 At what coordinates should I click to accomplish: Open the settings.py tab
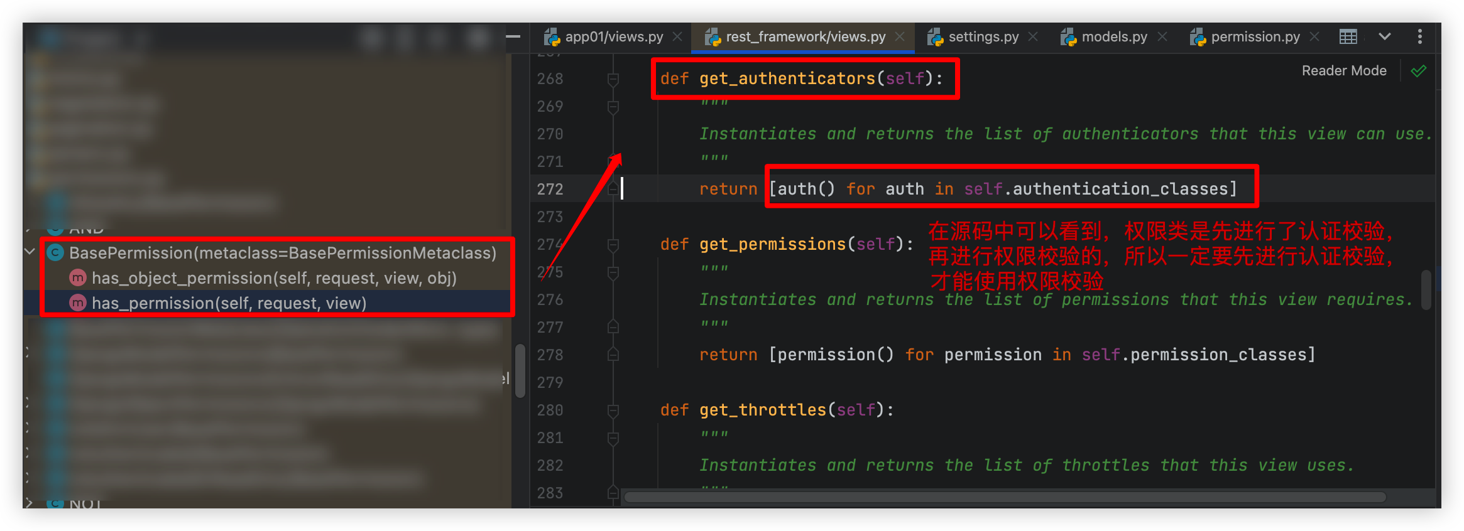pyautogui.click(x=983, y=37)
